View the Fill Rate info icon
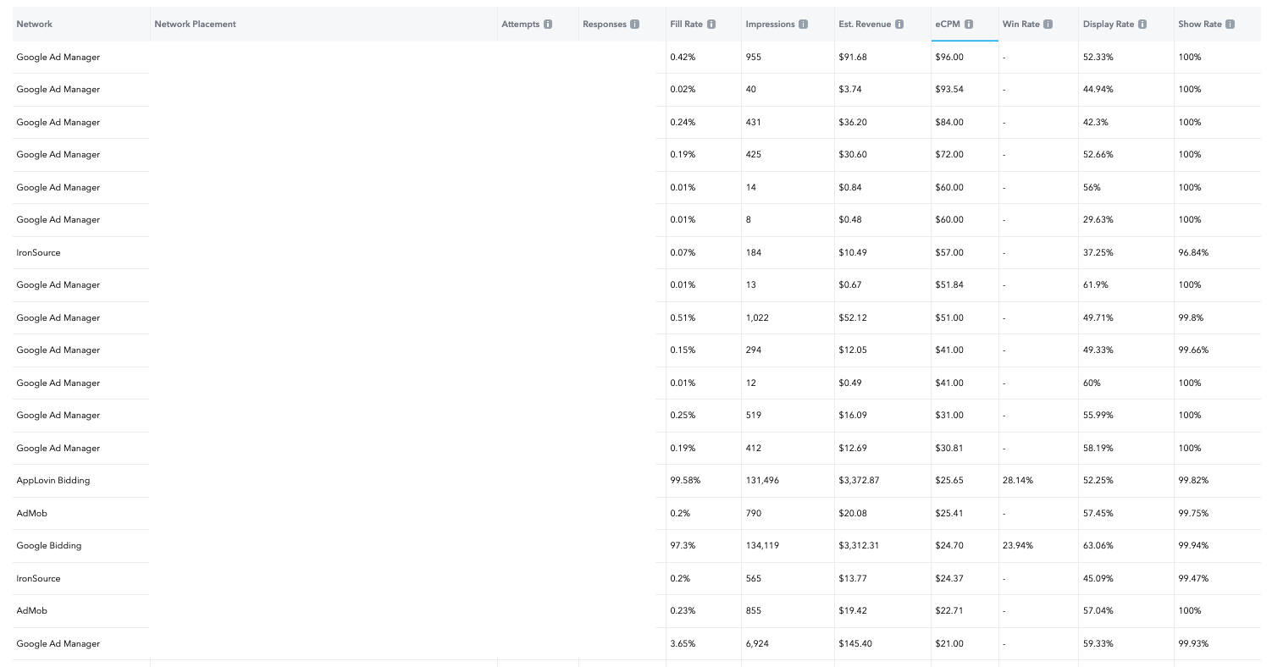This screenshot has height=667, width=1272. 712,24
